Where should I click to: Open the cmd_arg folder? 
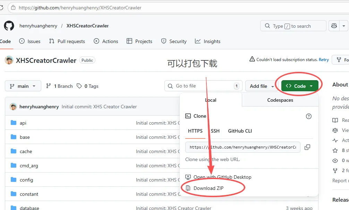click(29, 166)
